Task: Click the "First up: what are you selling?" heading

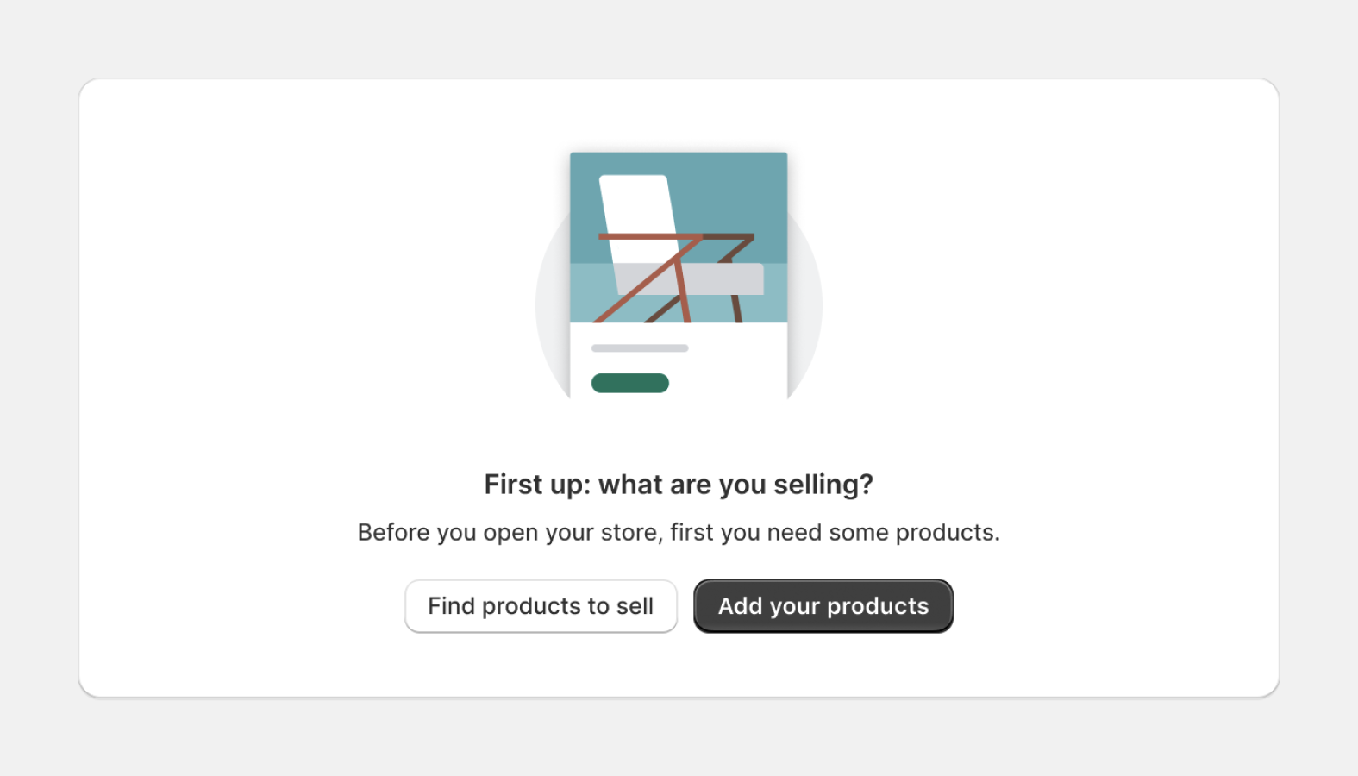Action: pyautogui.click(x=679, y=485)
